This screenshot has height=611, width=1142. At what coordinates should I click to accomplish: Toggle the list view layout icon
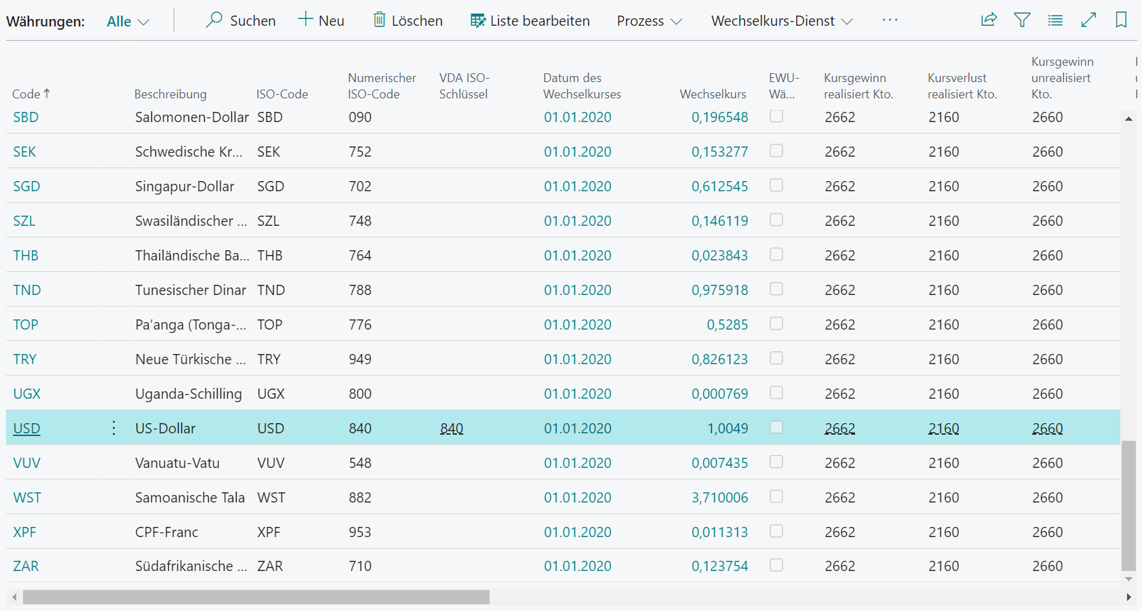tap(1055, 20)
